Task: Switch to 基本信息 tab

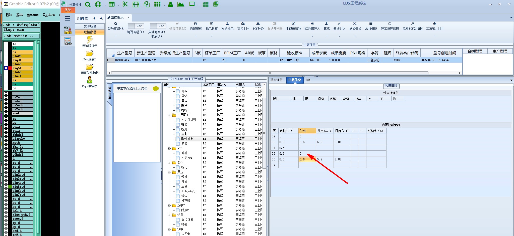Action: [276, 80]
